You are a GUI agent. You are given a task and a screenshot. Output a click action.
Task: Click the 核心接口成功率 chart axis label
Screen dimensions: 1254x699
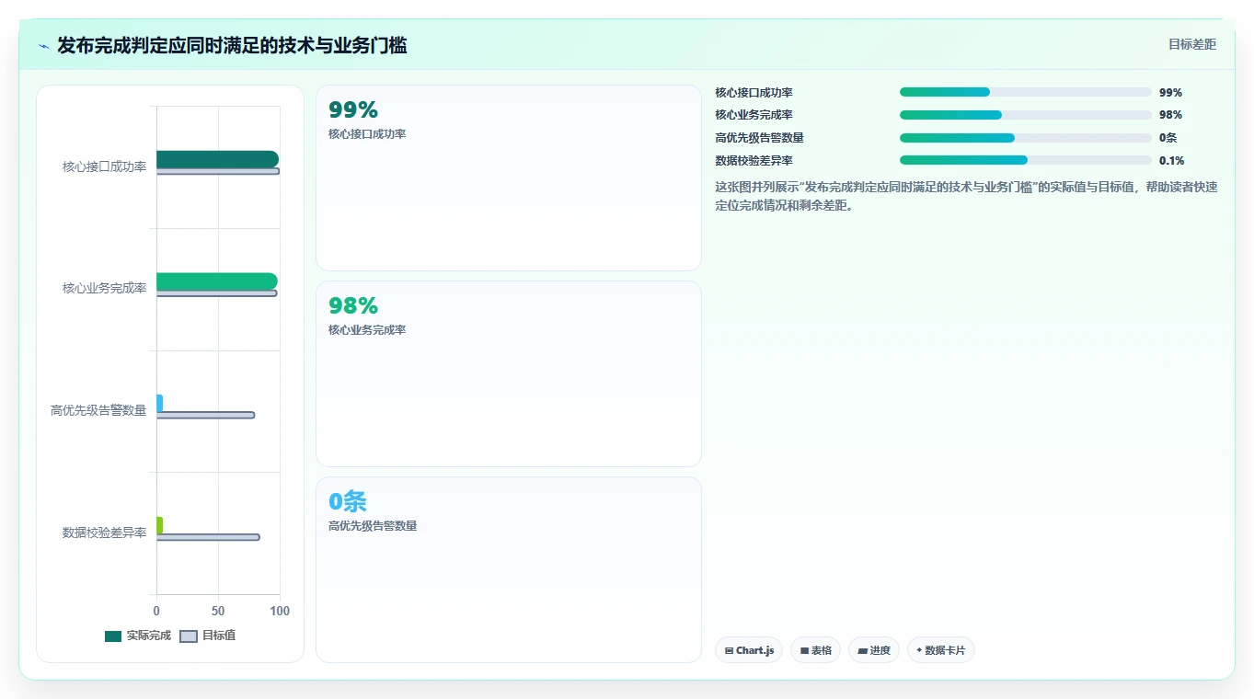pos(104,166)
